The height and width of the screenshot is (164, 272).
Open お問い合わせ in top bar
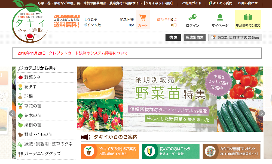pyautogui.click(x=248, y=3)
